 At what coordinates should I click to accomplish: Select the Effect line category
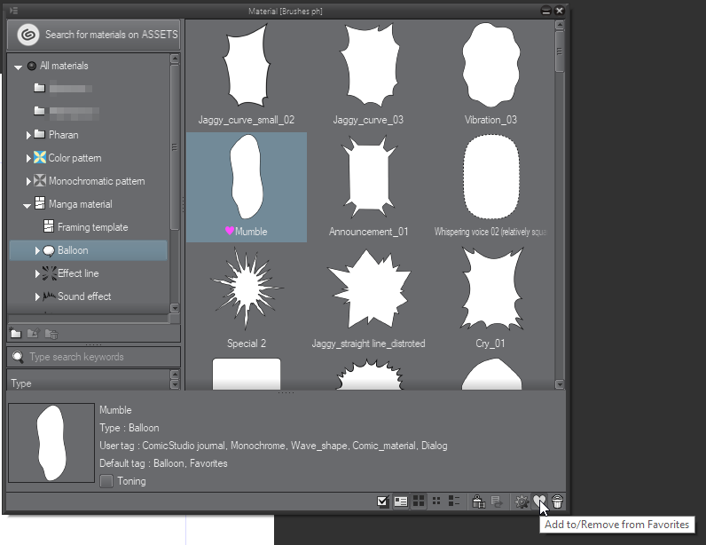tap(78, 273)
